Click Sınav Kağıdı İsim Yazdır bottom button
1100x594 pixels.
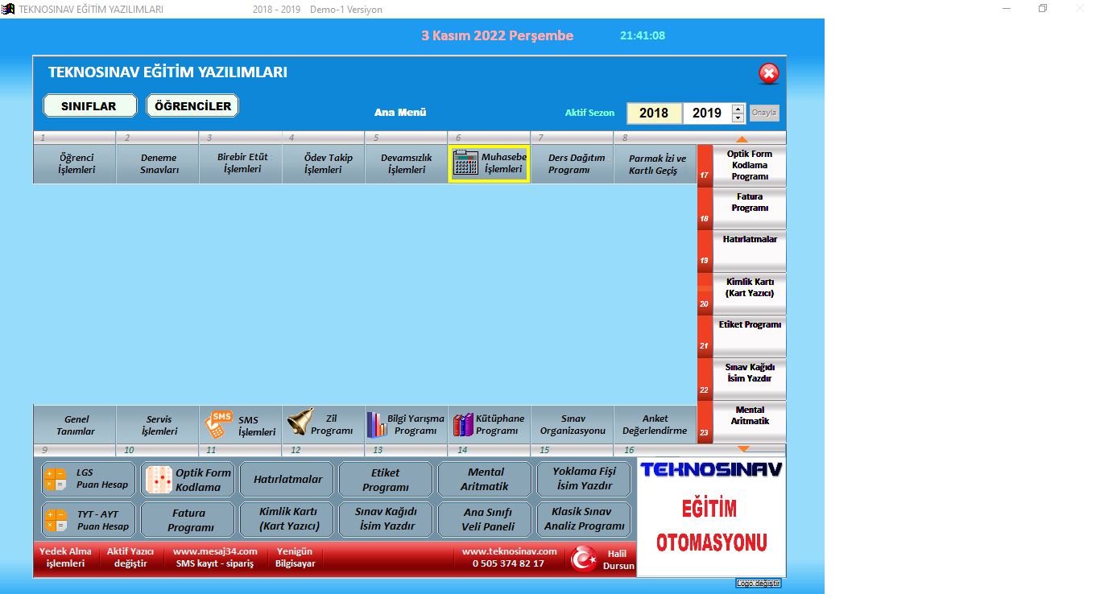[386, 520]
